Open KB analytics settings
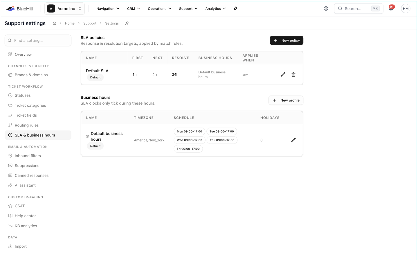Image resolution: width=418 pixels, height=261 pixels. click(x=38, y=226)
